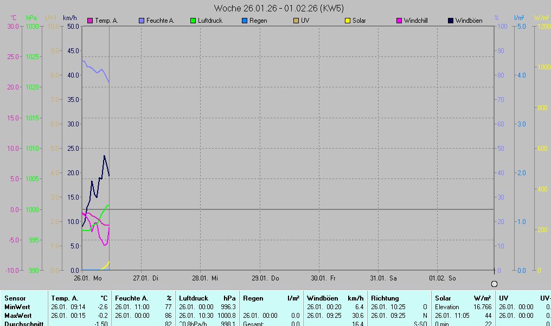Click the chart title Woche 26.01.26 - 01.02.26
The image size is (551, 326).
coord(278,8)
